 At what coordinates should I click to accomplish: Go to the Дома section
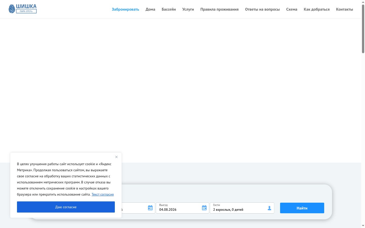pos(150,9)
